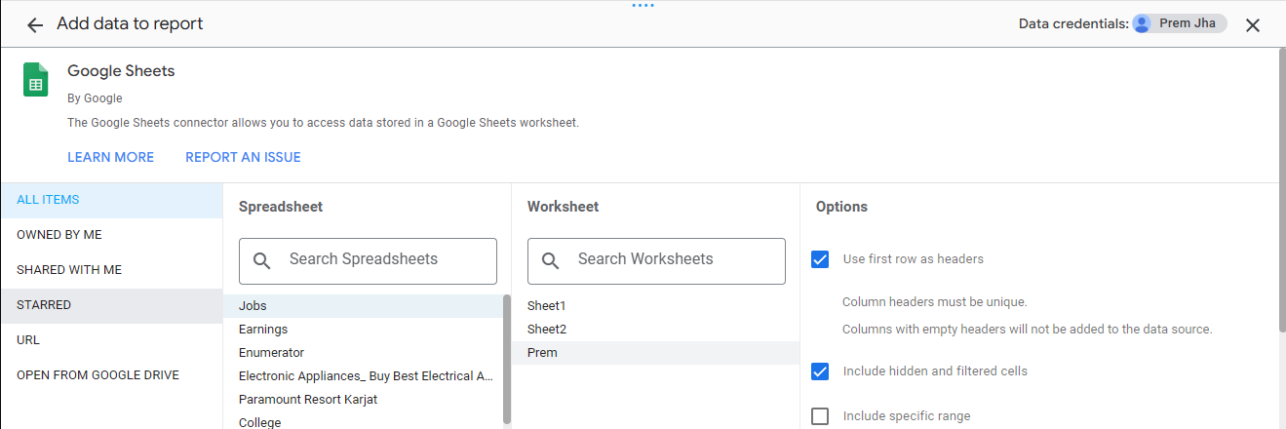Select the STARRED tab

point(111,305)
